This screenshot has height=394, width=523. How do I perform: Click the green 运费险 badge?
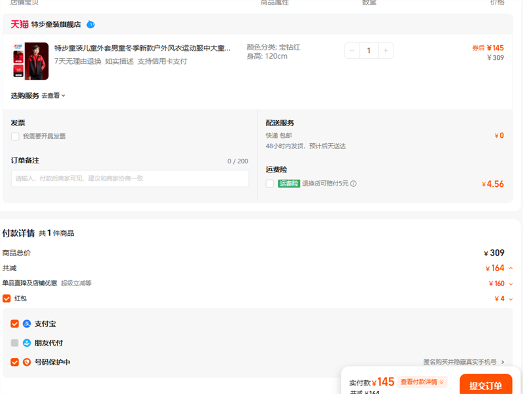click(288, 184)
